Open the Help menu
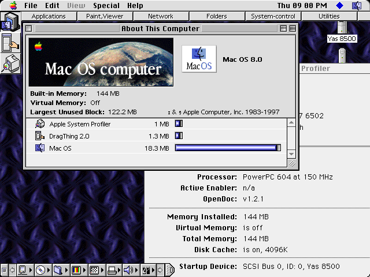This screenshot has height=277, width=370. coord(135,5)
